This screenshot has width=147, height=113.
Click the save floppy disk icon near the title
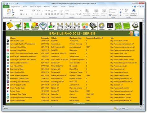click(136, 34)
